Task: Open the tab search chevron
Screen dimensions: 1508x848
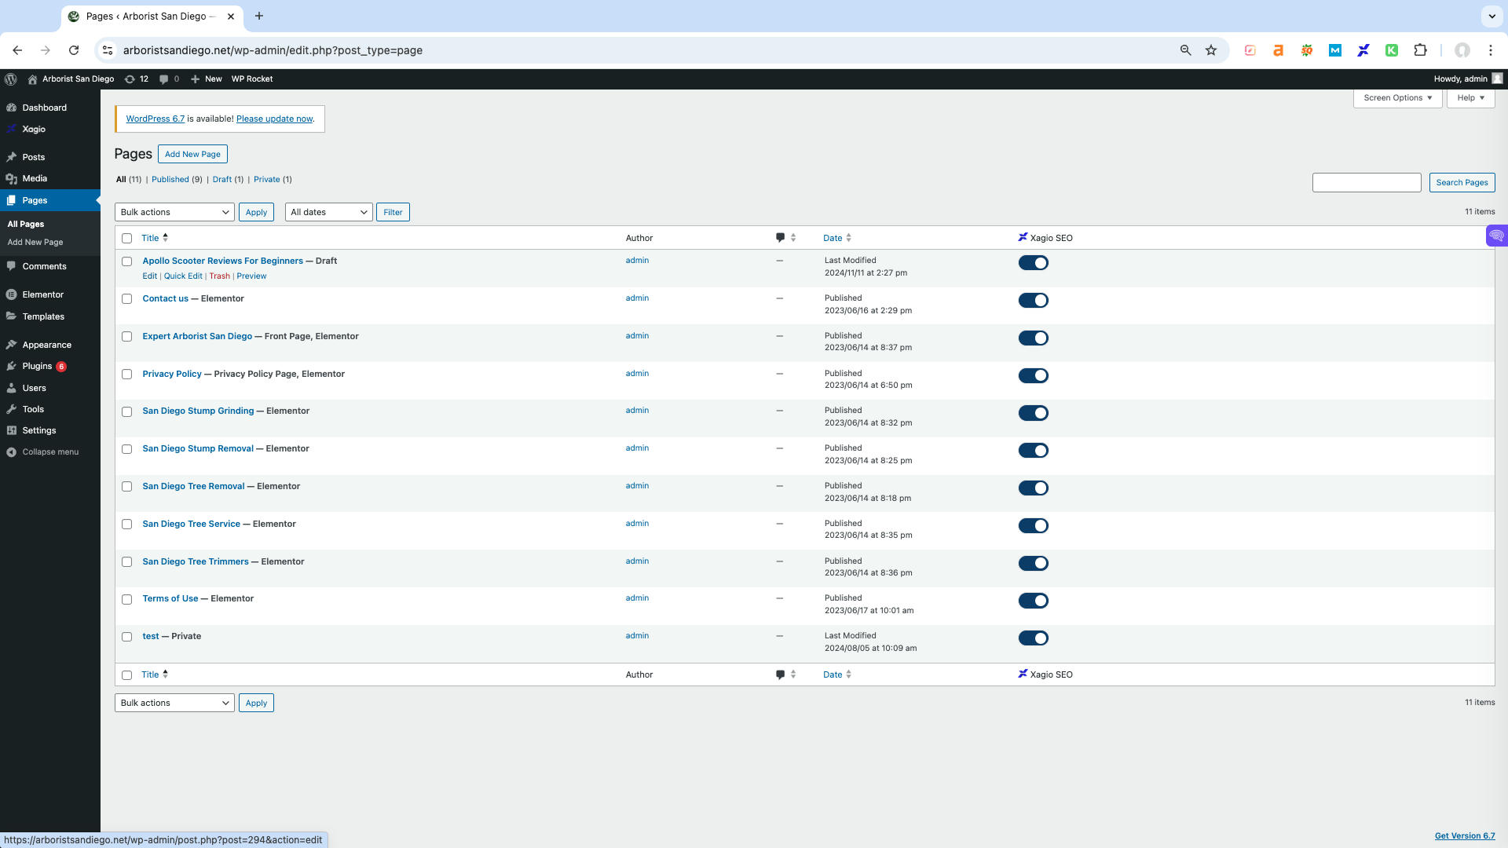Action: (1492, 16)
